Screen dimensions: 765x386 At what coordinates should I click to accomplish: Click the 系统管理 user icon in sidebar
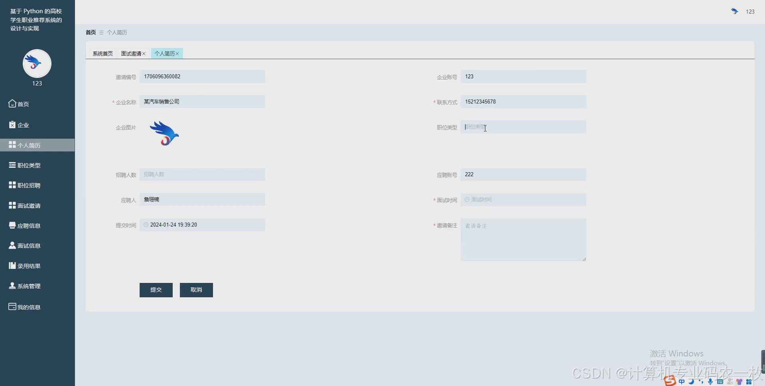coord(12,286)
